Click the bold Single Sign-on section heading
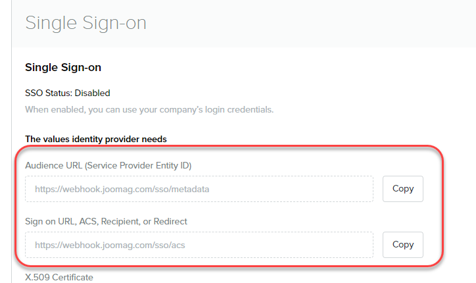 [x=63, y=67]
